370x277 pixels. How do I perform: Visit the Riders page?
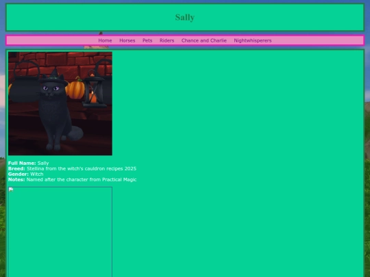tap(166, 40)
